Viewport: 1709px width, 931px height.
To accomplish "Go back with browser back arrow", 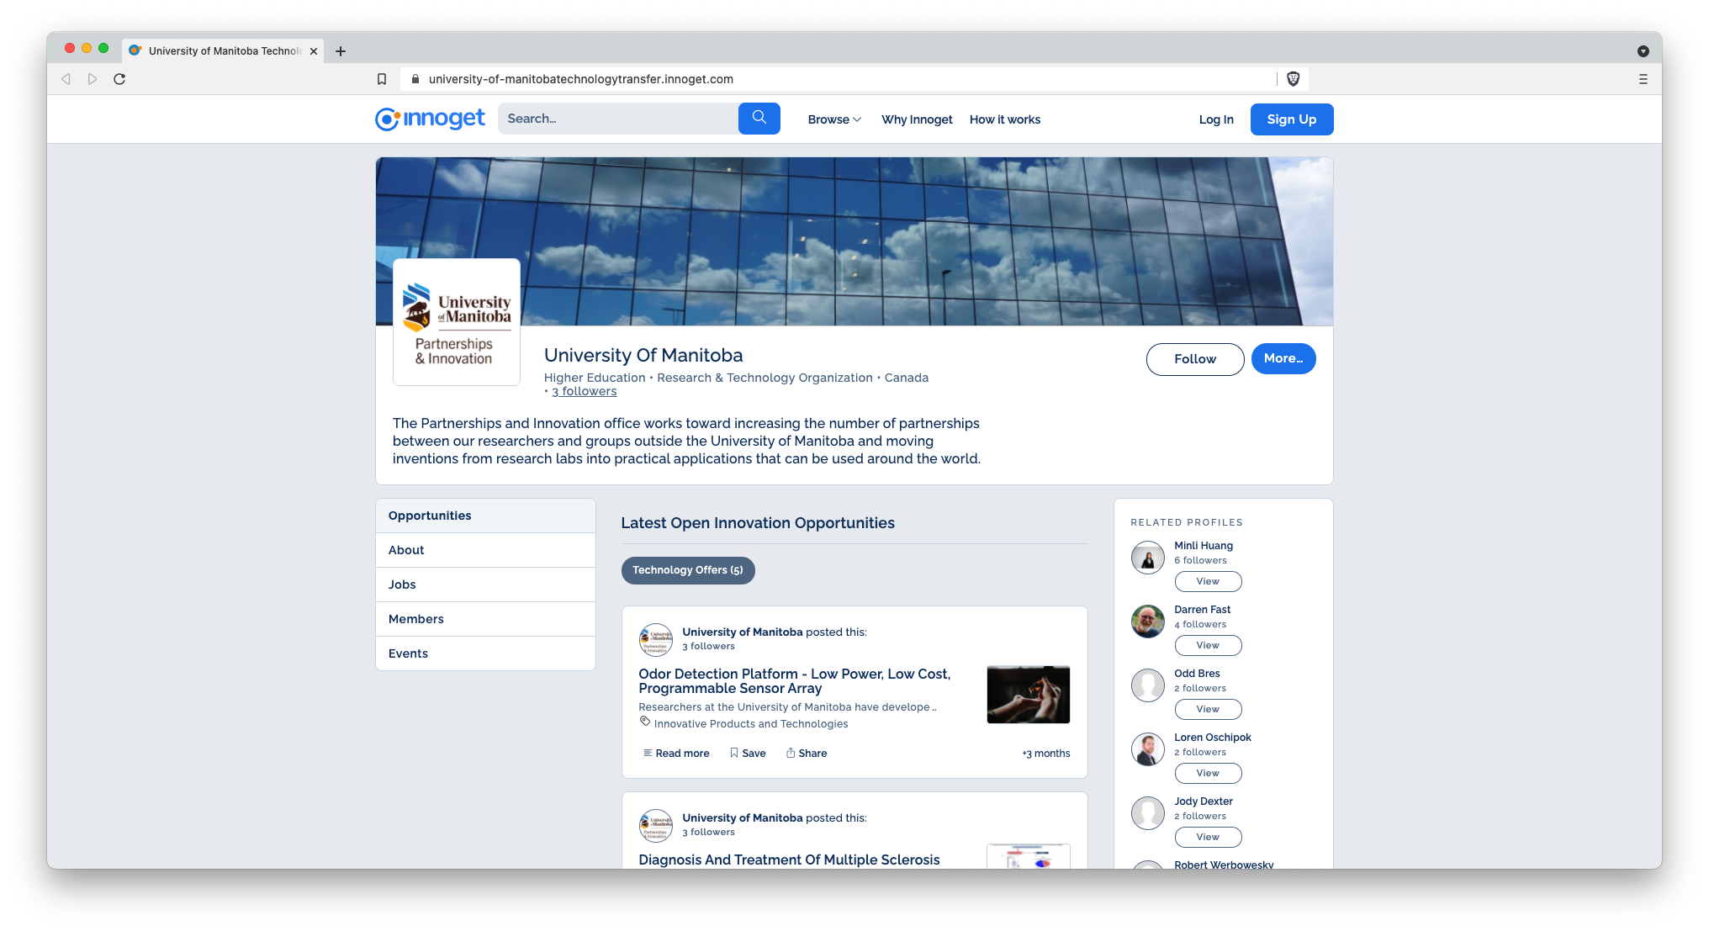I will click(x=66, y=79).
